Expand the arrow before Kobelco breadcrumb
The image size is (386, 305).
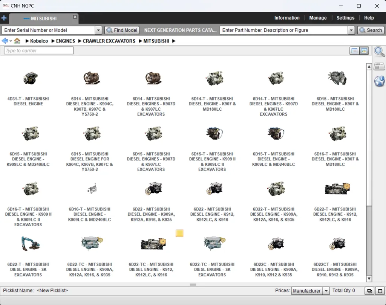click(27, 41)
